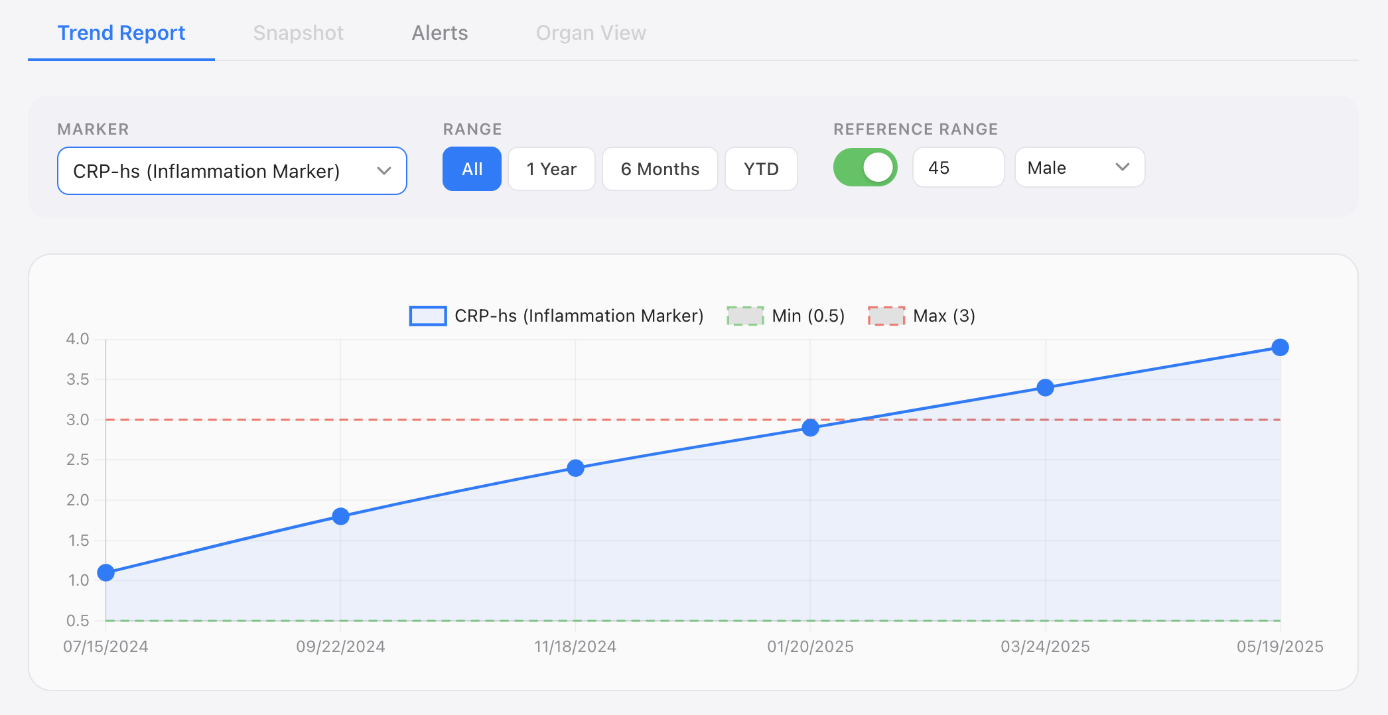Image resolution: width=1388 pixels, height=715 pixels.
Task: Select the 09/22/2024 data point
Action: pyautogui.click(x=340, y=516)
